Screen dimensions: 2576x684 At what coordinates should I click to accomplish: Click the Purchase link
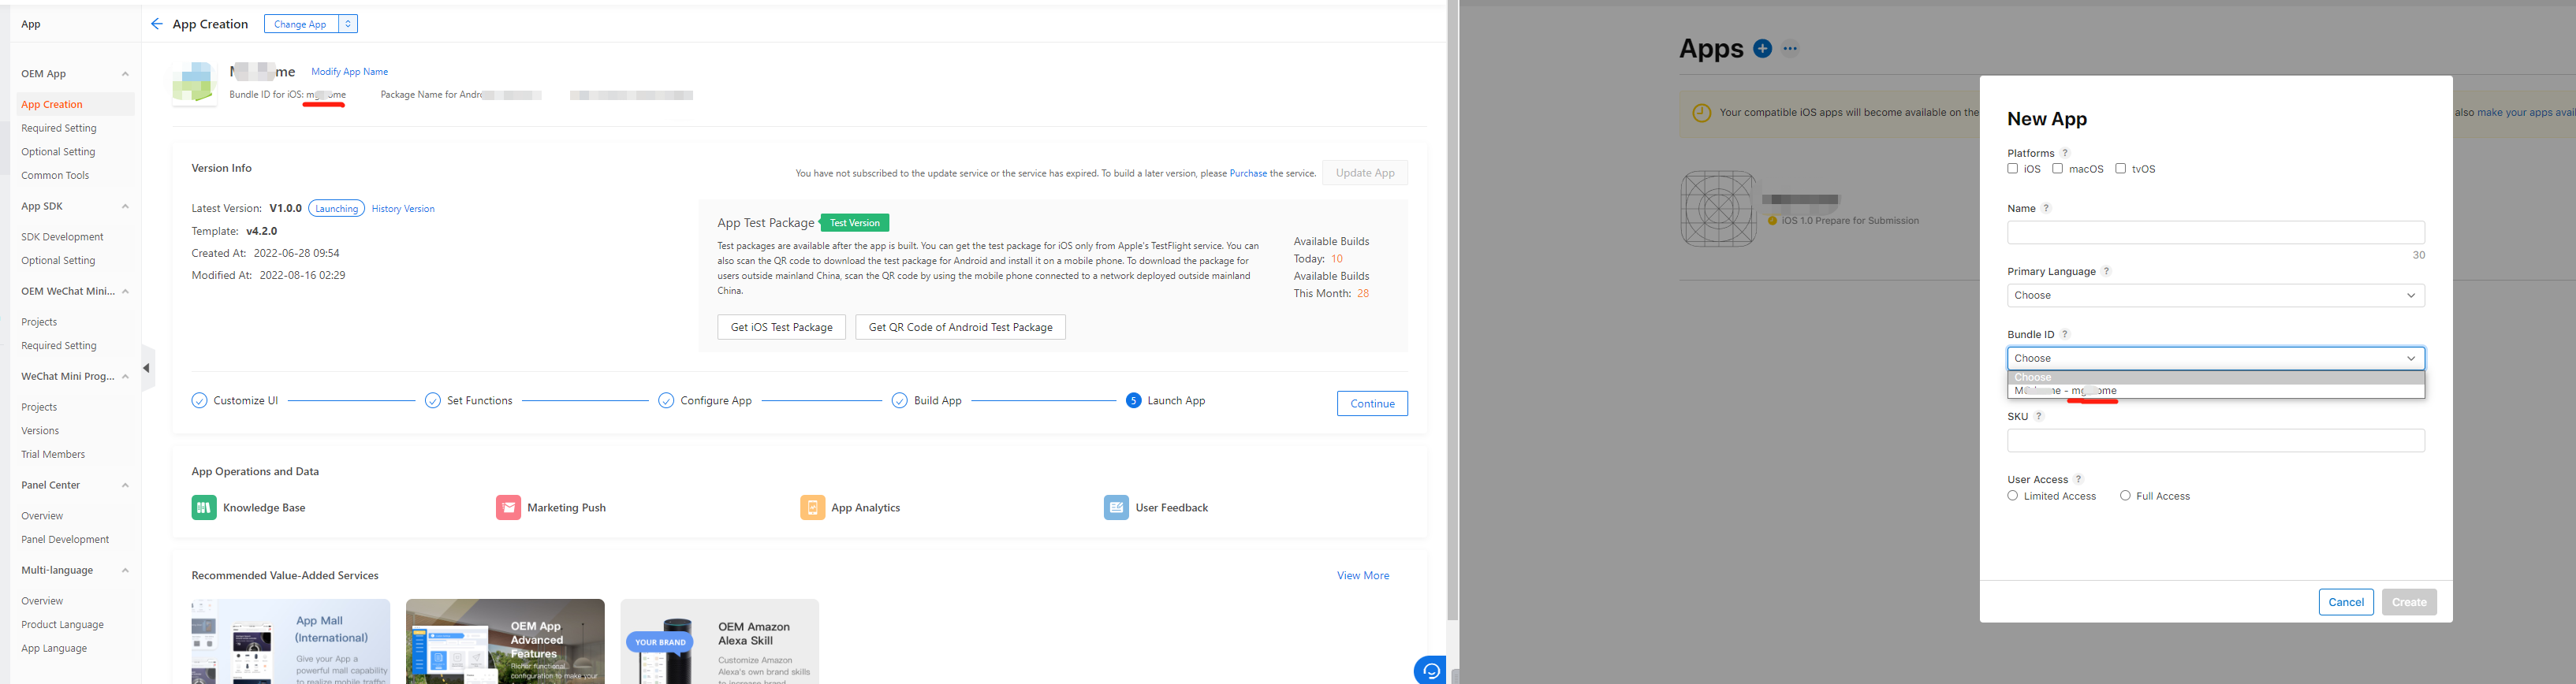(1248, 174)
